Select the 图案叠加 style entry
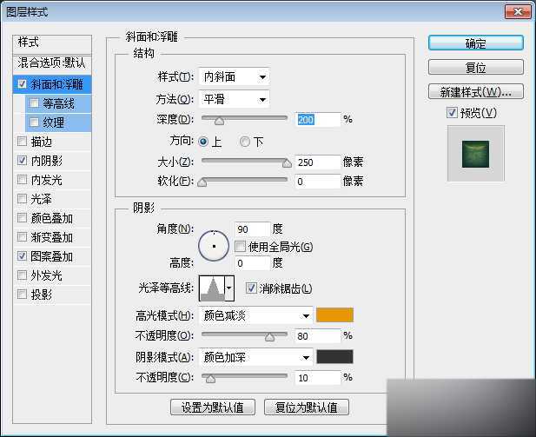Image resolution: width=536 pixels, height=437 pixels. (x=51, y=256)
